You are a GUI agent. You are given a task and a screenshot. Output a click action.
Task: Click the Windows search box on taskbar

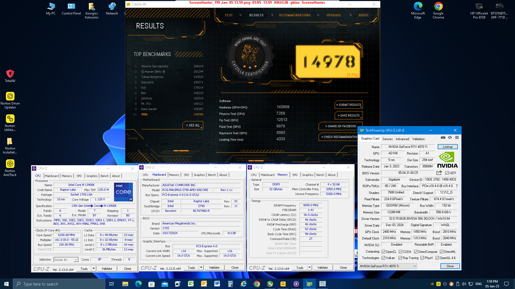coord(59,284)
